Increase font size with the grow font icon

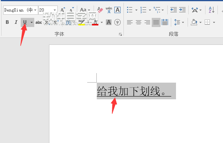[x=63, y=10]
